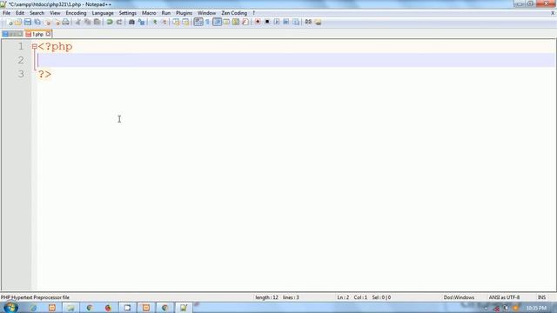This screenshot has height=313, width=557.
Task: Open Find with the binoculars icon
Action: pos(131,22)
